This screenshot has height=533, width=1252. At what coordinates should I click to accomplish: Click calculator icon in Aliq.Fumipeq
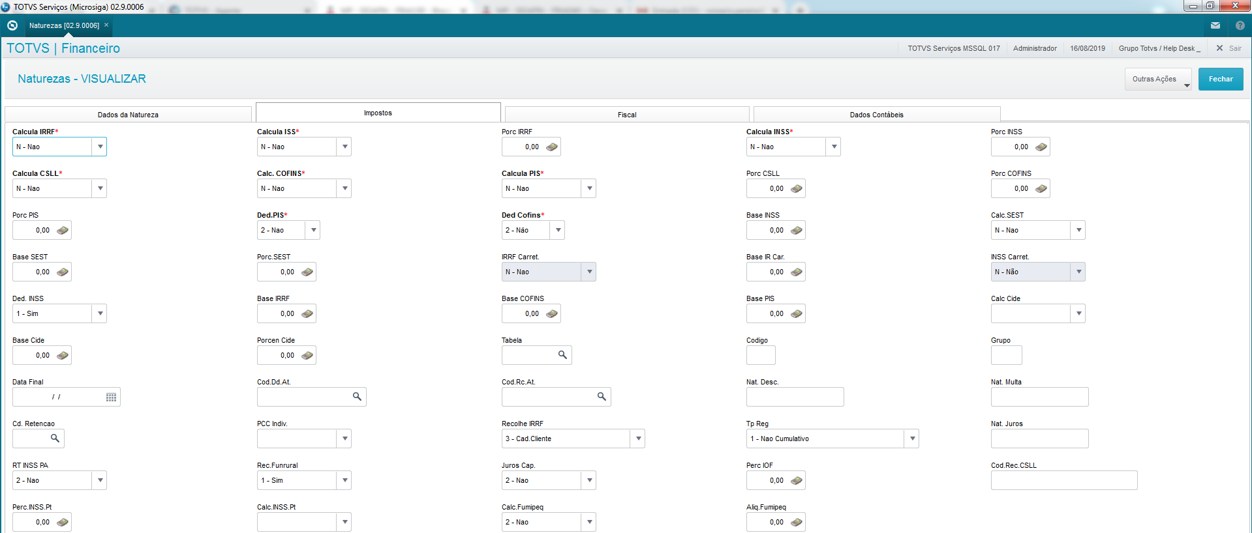[797, 523]
